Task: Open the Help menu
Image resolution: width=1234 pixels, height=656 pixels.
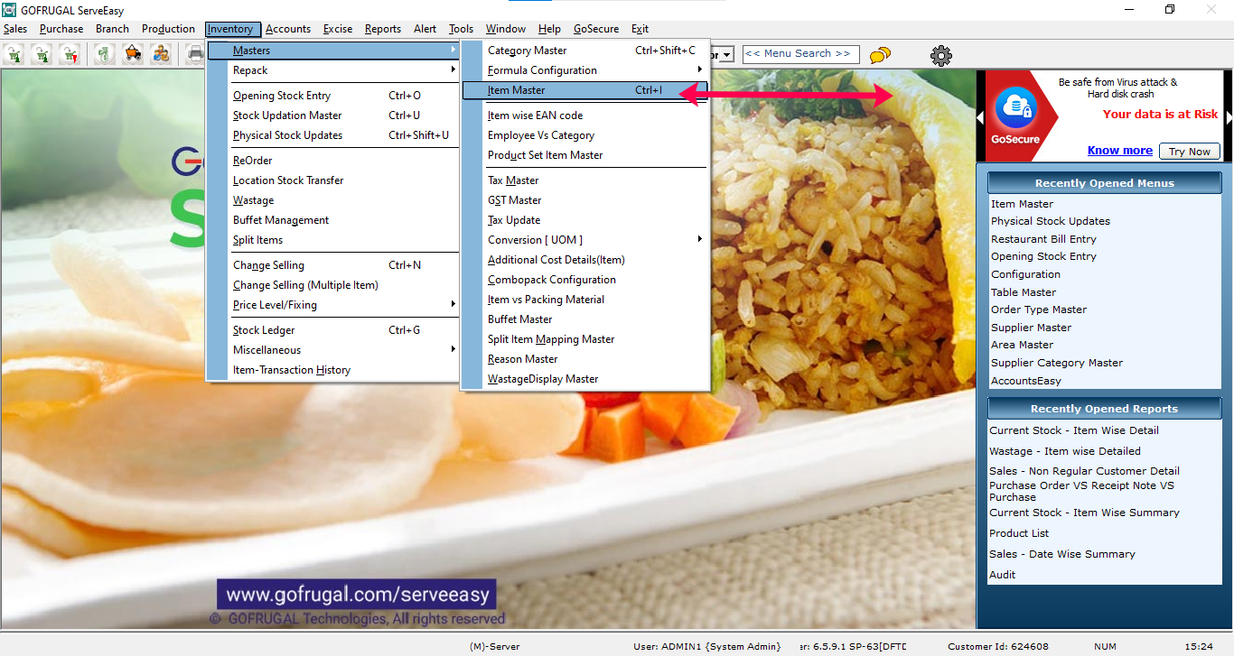Action: click(x=549, y=29)
